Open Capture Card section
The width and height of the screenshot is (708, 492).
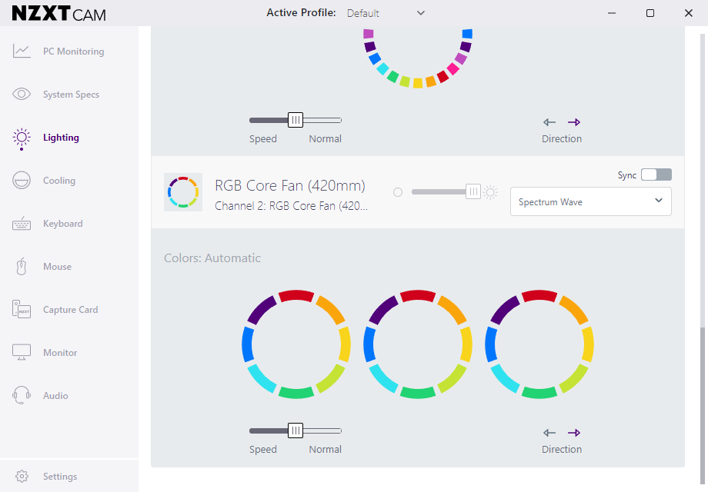click(71, 310)
